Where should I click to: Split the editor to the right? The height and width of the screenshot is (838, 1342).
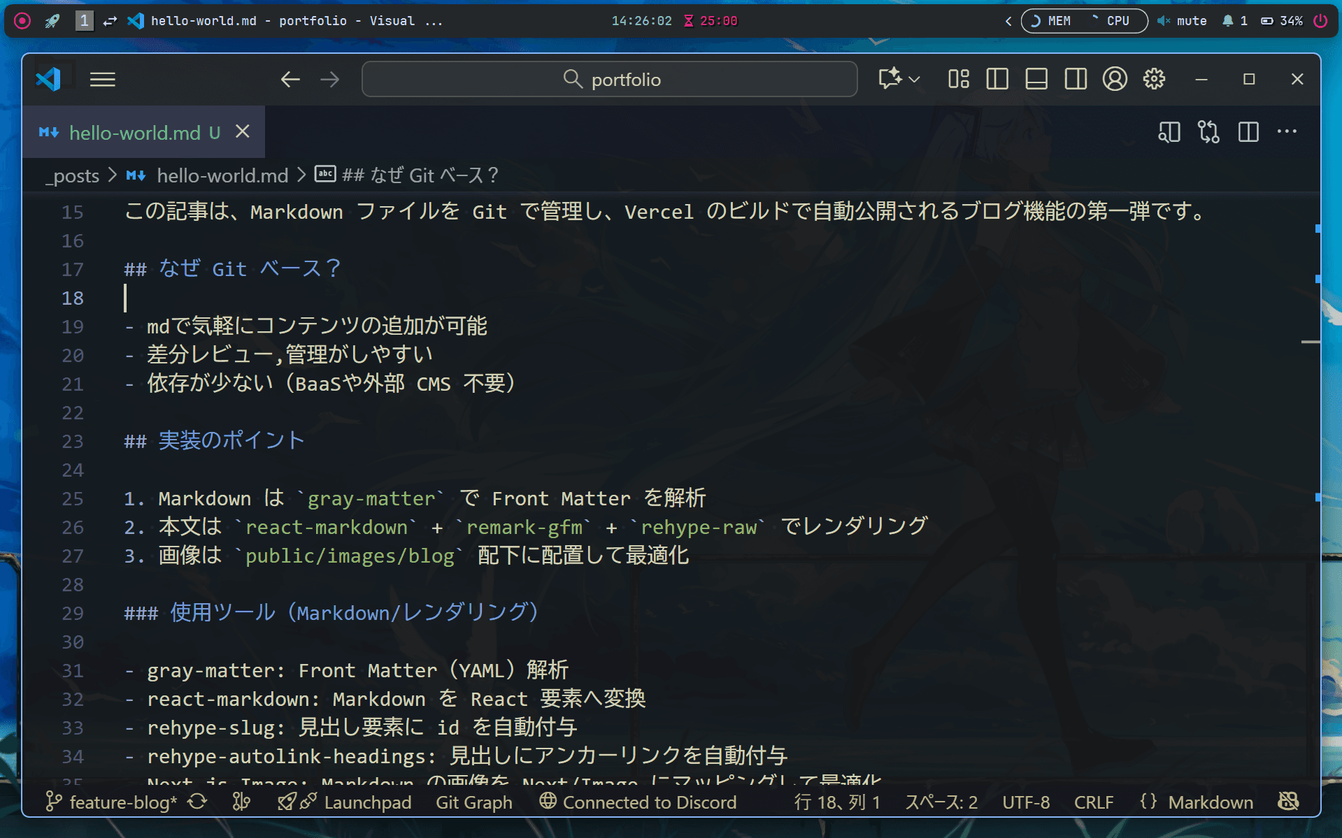pyautogui.click(x=1248, y=132)
